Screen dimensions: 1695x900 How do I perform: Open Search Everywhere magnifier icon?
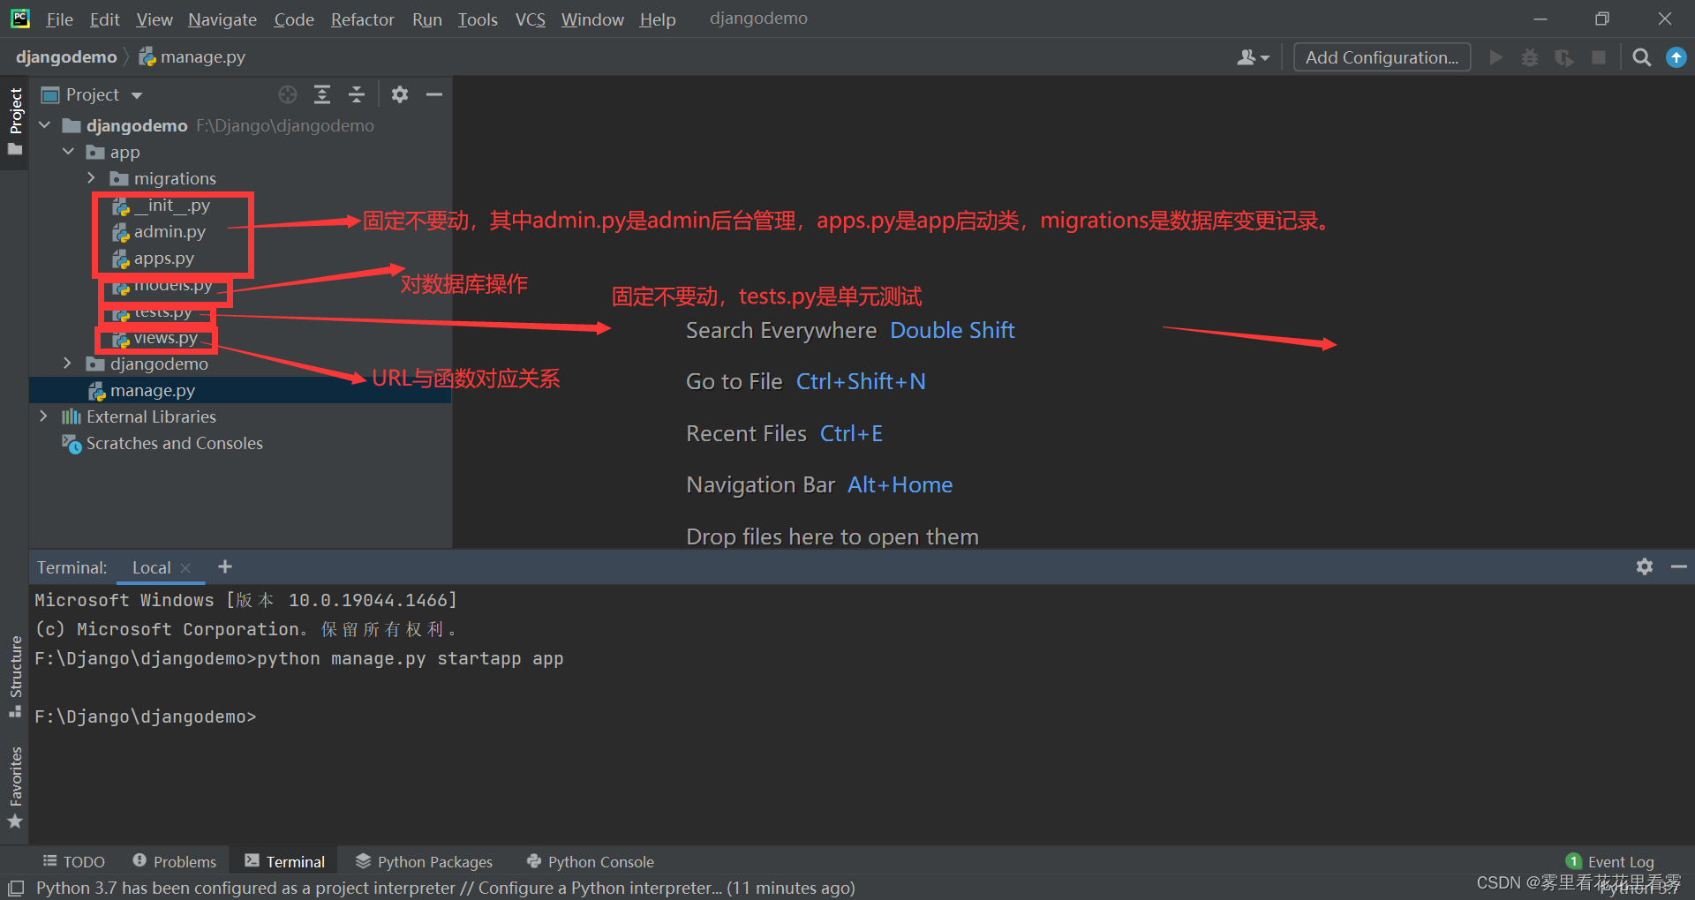pos(1642,57)
